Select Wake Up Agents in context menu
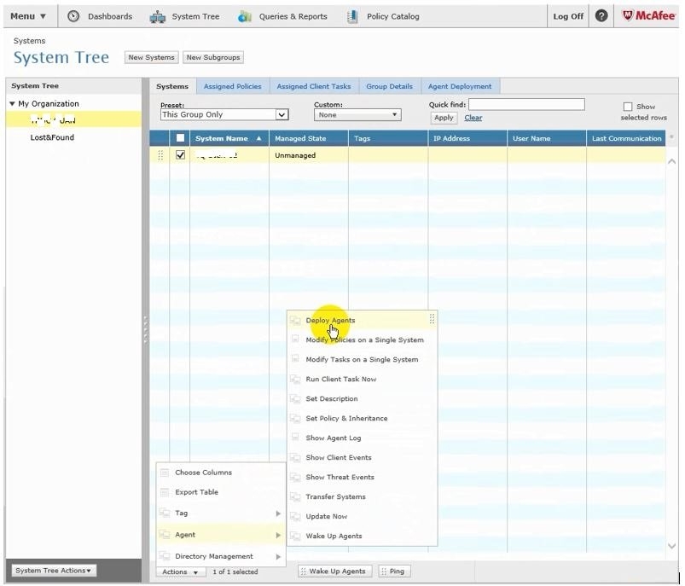Image resolution: width=685 pixels, height=586 pixels. pyautogui.click(x=334, y=536)
